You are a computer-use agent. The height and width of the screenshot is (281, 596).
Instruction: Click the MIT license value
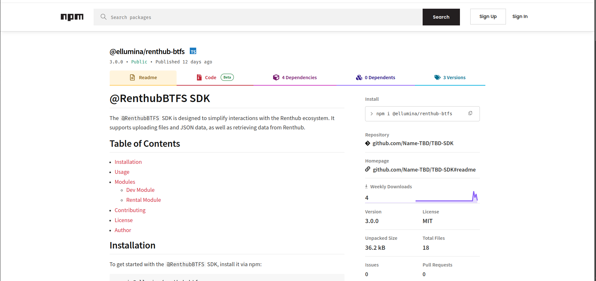(427, 221)
